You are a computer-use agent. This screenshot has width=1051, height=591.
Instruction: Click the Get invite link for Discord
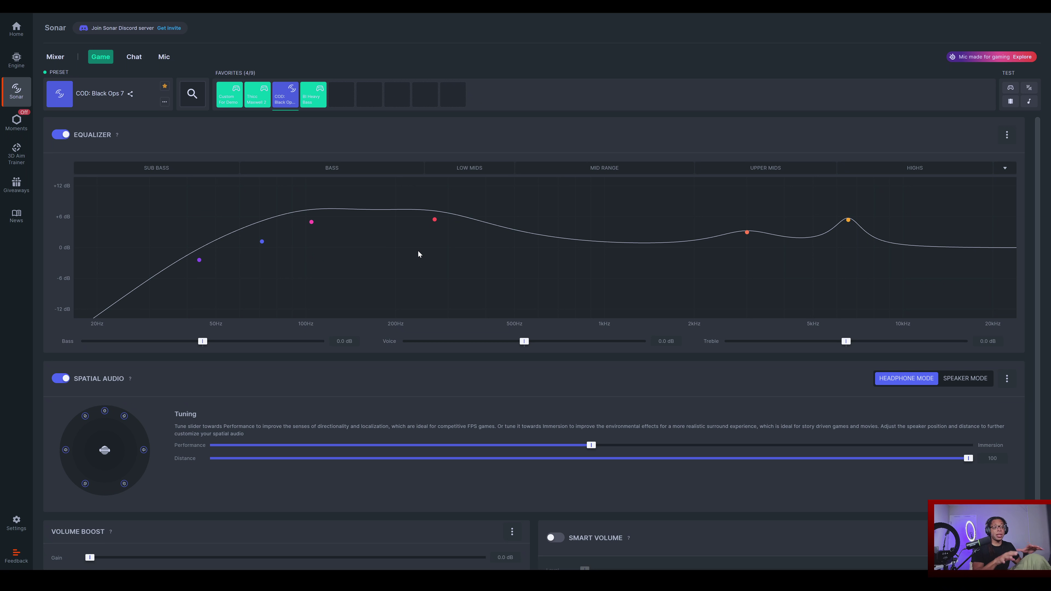tap(169, 28)
